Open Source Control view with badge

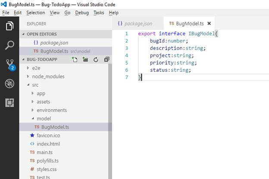[9, 65]
